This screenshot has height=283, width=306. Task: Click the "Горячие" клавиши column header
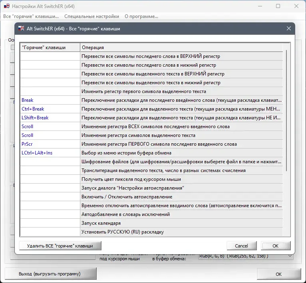[x=50, y=47]
